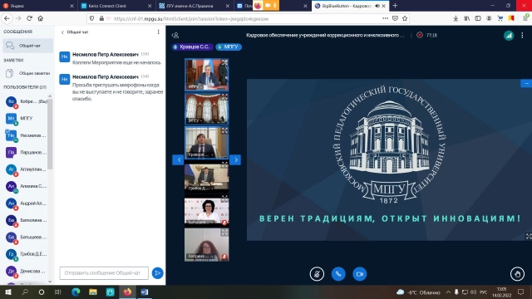532x299 pixels.
Task: Open Firefox library icon
Action: pos(467,18)
